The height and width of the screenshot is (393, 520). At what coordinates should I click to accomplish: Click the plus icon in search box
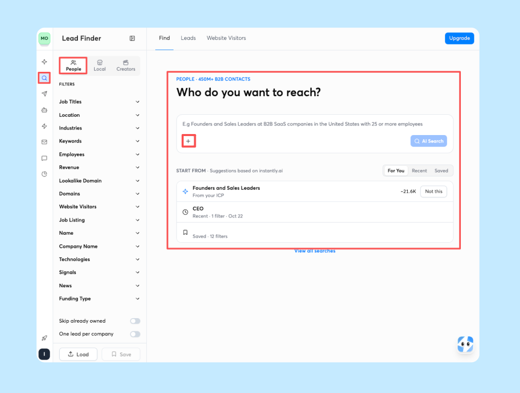point(188,141)
